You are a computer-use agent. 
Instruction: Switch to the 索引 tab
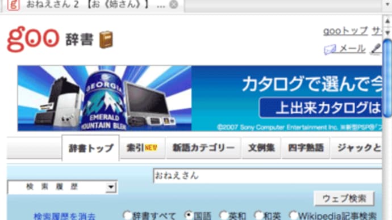[x=142, y=148]
